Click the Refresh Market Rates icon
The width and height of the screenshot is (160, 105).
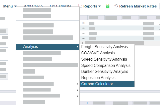116,6
